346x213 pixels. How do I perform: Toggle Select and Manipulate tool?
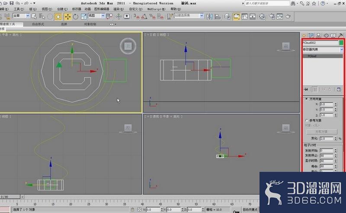119,16
